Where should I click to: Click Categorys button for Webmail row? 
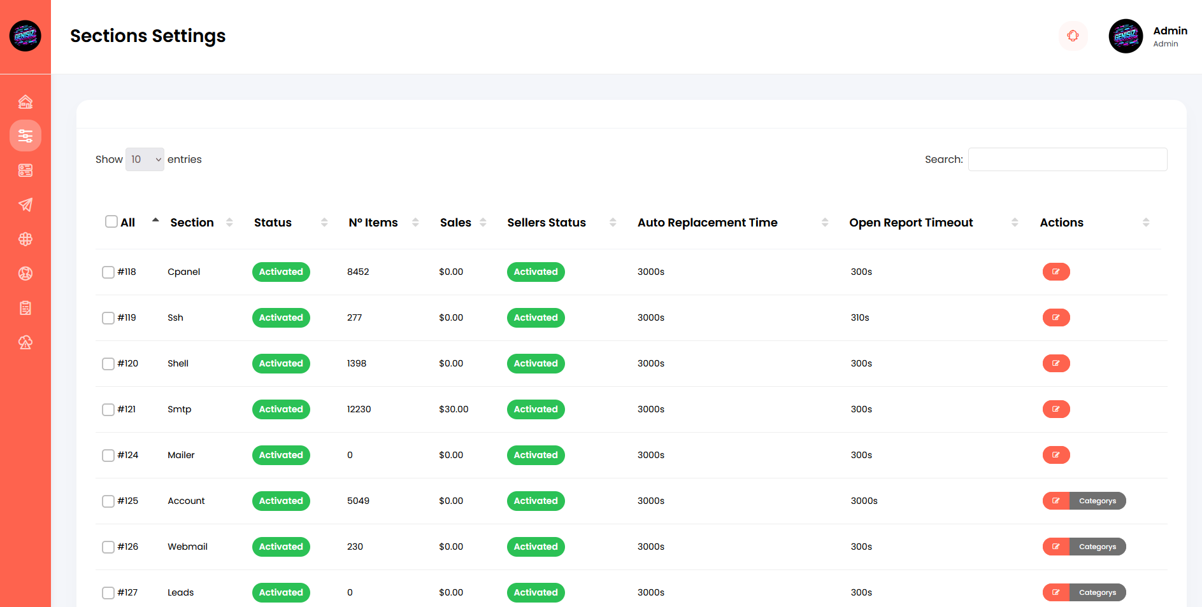[1097, 547]
